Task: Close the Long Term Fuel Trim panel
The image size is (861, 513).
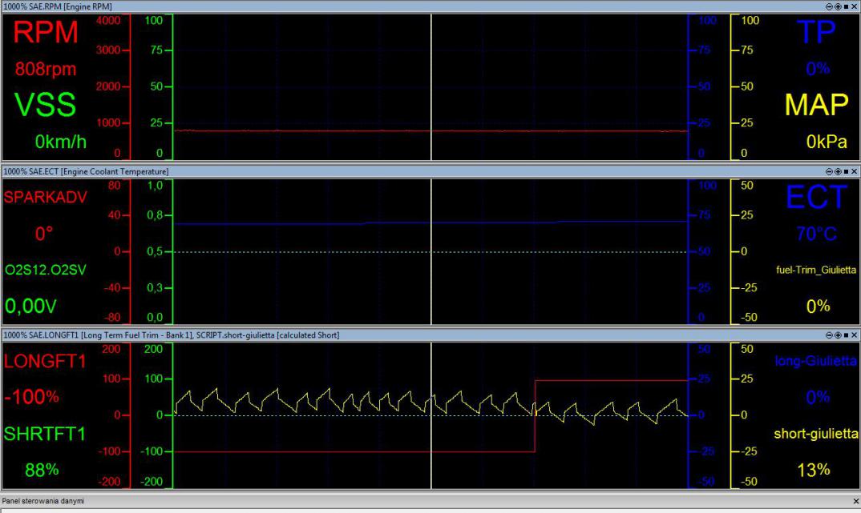Action: [855, 335]
